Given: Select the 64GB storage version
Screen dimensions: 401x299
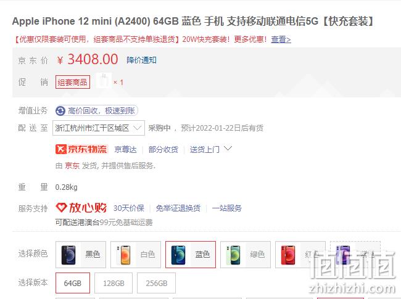Looking at the screenshot, I should (x=73, y=283).
